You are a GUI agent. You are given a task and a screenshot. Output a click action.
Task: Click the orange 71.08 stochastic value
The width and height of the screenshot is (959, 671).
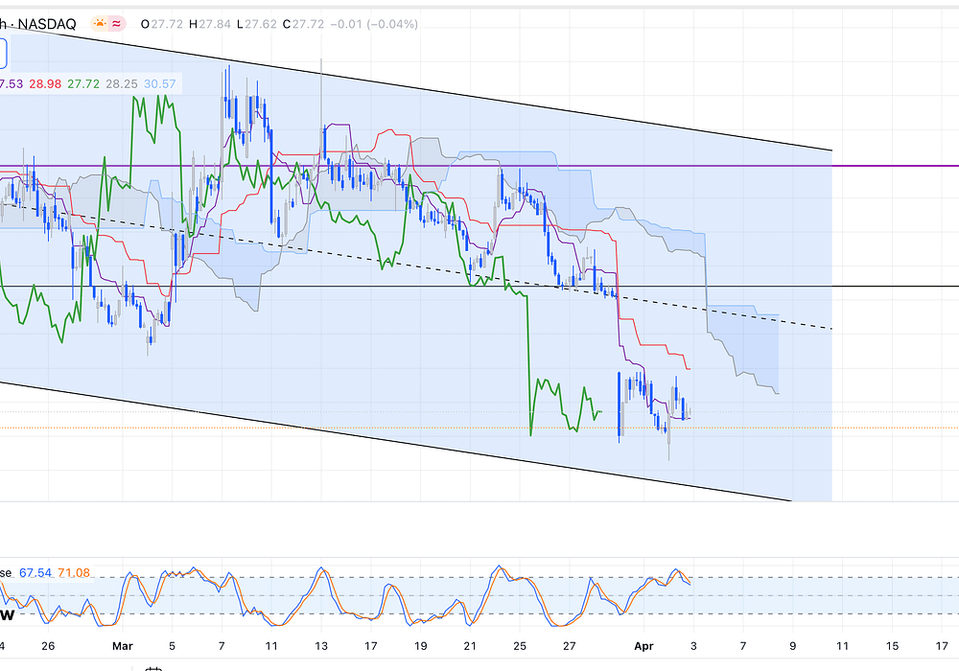pyautogui.click(x=74, y=572)
